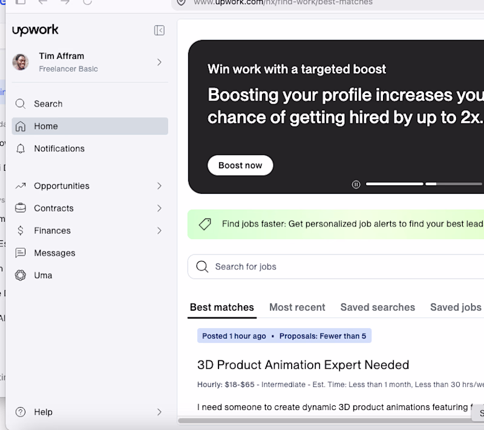Click the Boost now button
Viewport: 484px width, 430px height.
pos(240,165)
